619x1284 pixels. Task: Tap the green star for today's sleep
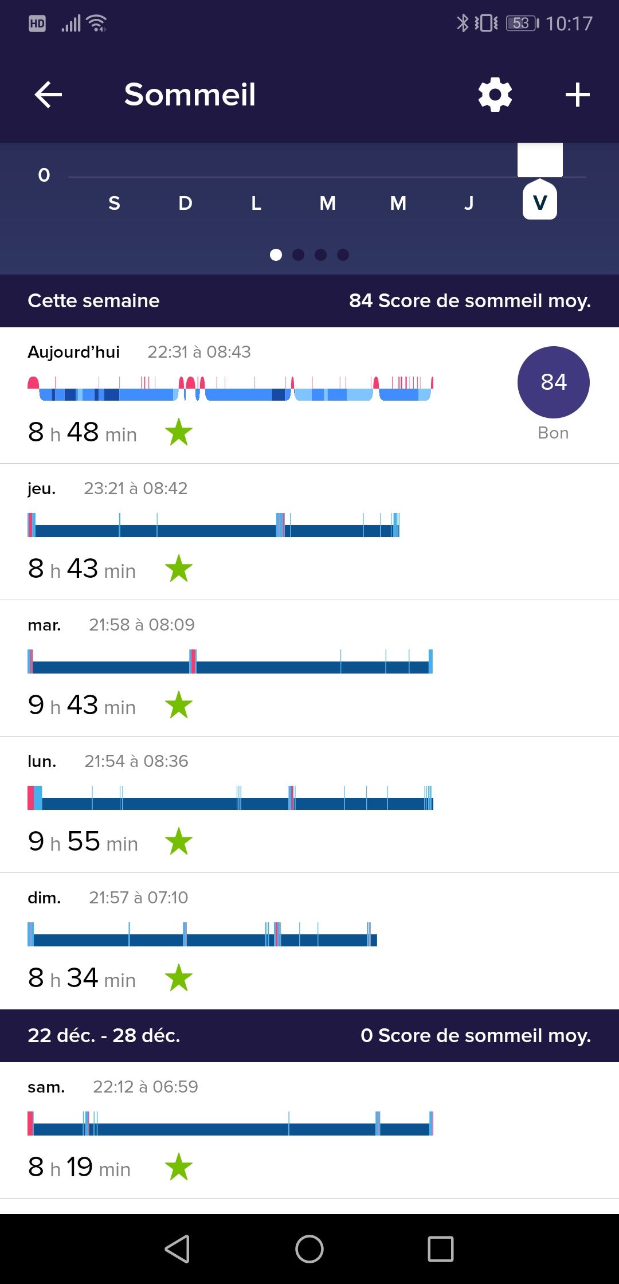pos(179,432)
